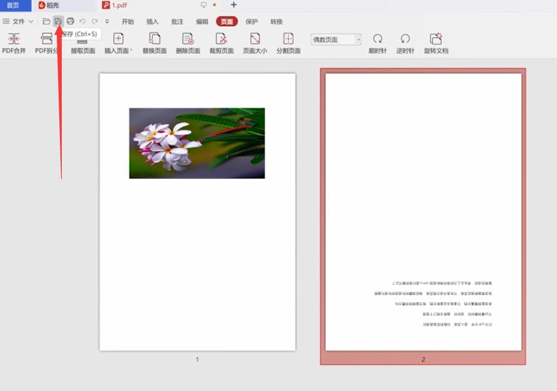This screenshot has height=391, width=557.
Task: Switch to the 插入 ribbon tab
Action: coord(152,22)
